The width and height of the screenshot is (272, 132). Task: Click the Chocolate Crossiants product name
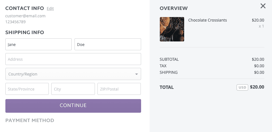point(207,20)
